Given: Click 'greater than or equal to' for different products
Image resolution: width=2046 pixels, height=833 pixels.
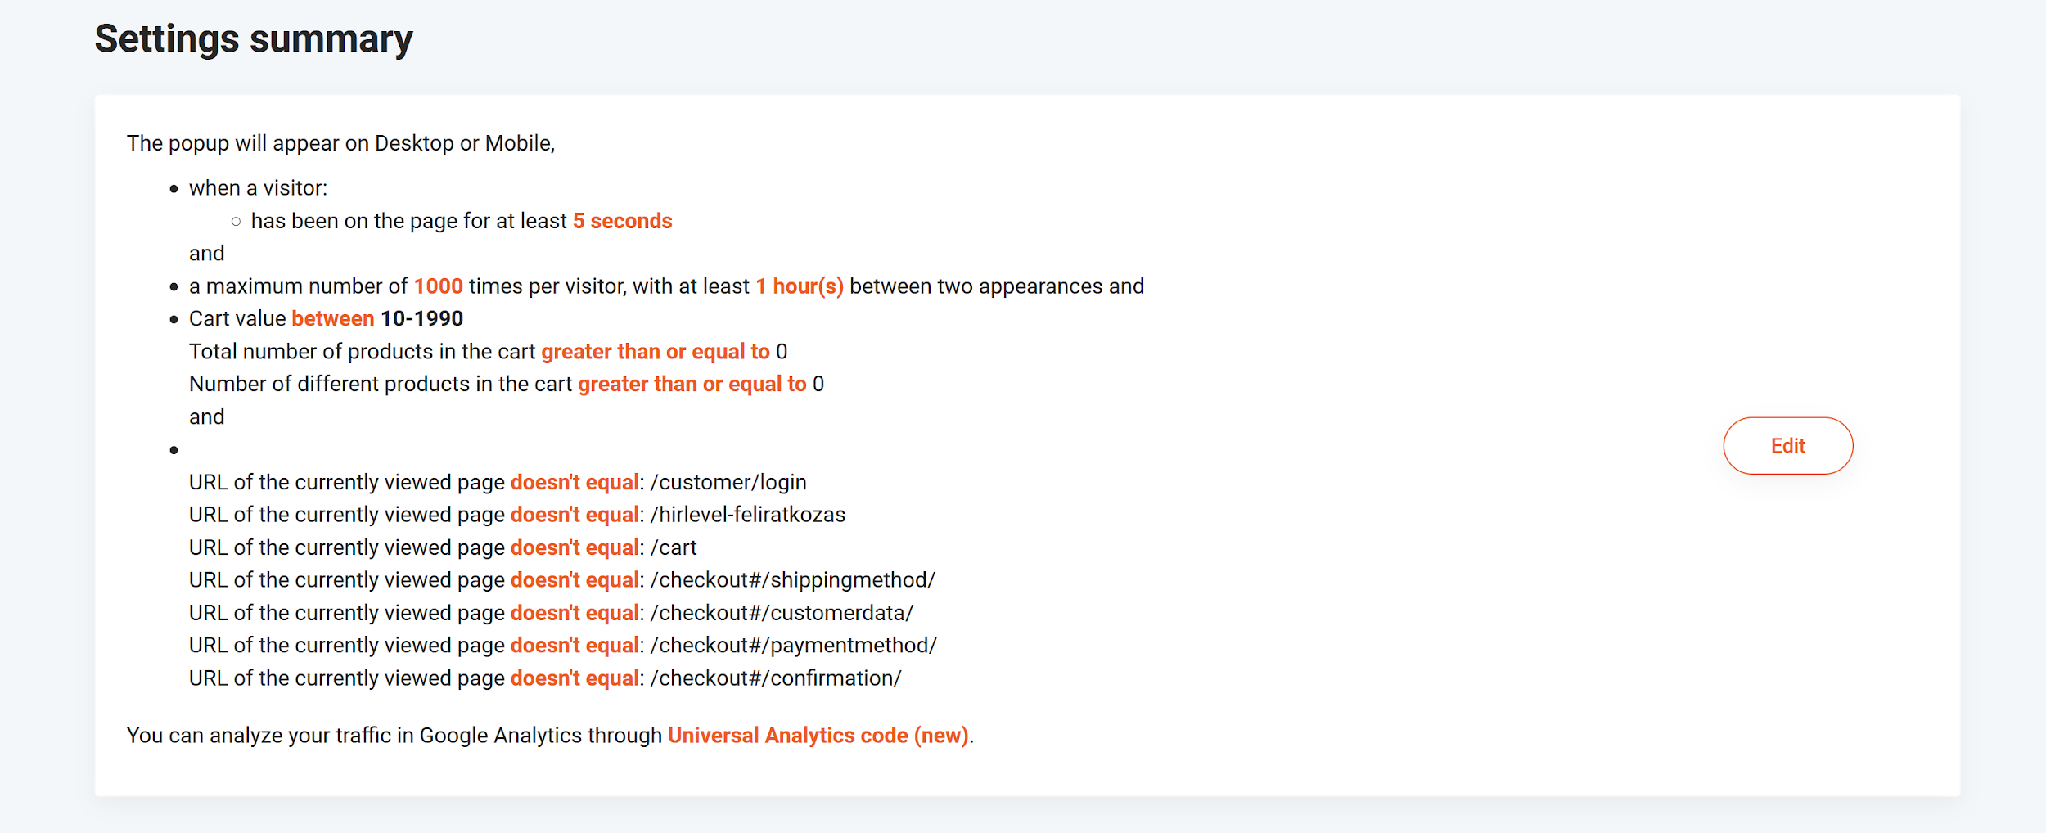Looking at the screenshot, I should point(692,385).
